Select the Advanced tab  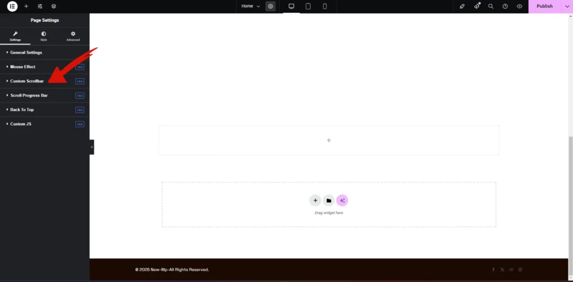pyautogui.click(x=73, y=36)
